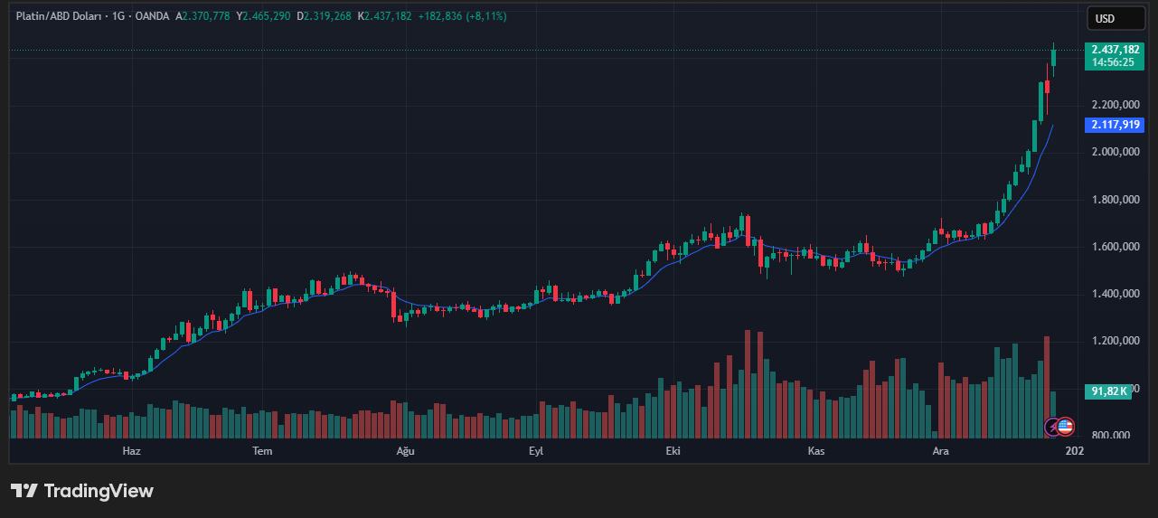
Task: Click the Kas month label on time axis
Action: coord(815,450)
